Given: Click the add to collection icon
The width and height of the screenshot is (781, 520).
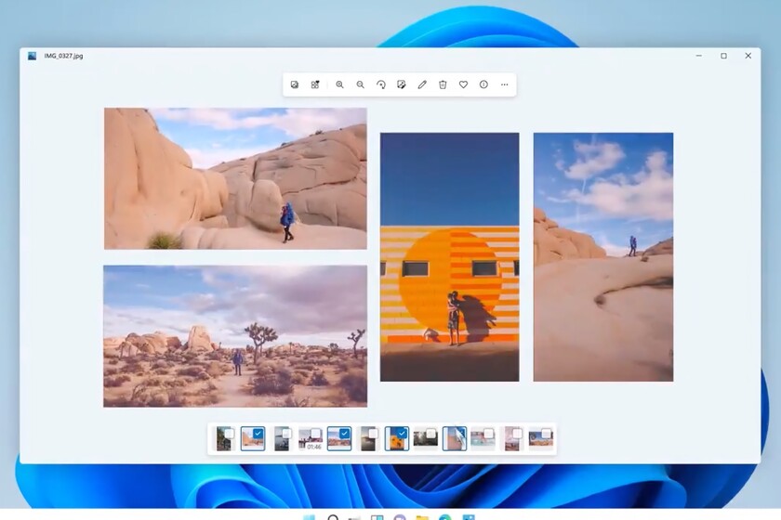Looking at the screenshot, I should [315, 84].
